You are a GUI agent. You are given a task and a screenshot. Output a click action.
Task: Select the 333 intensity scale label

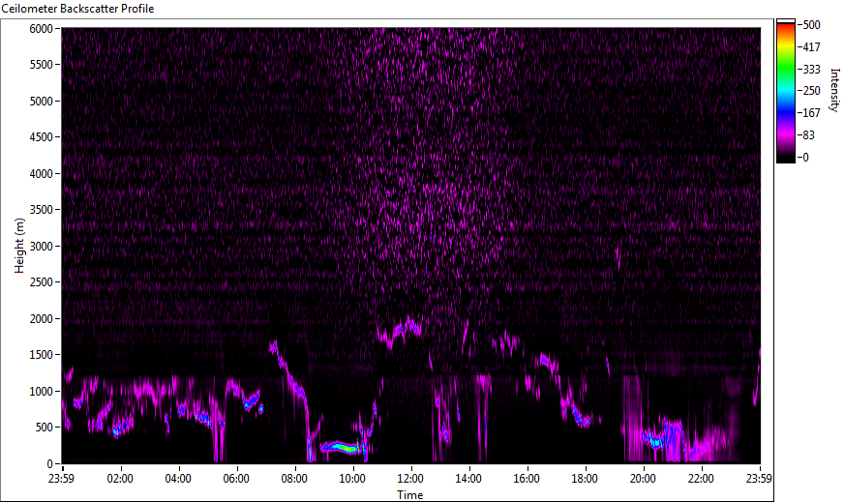[811, 69]
